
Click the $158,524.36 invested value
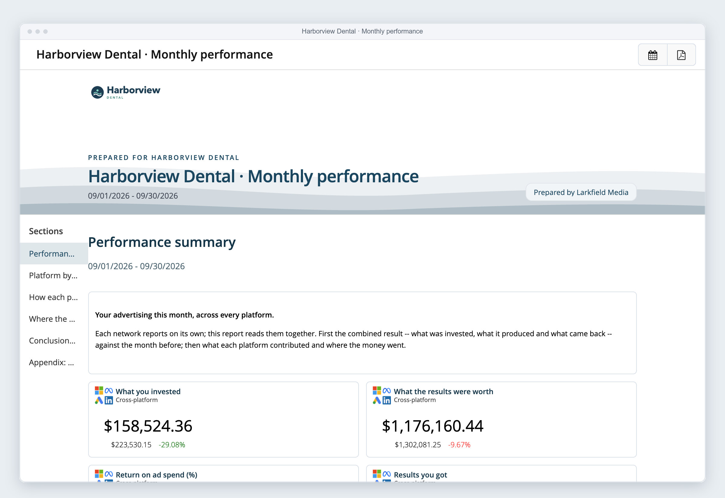(148, 426)
